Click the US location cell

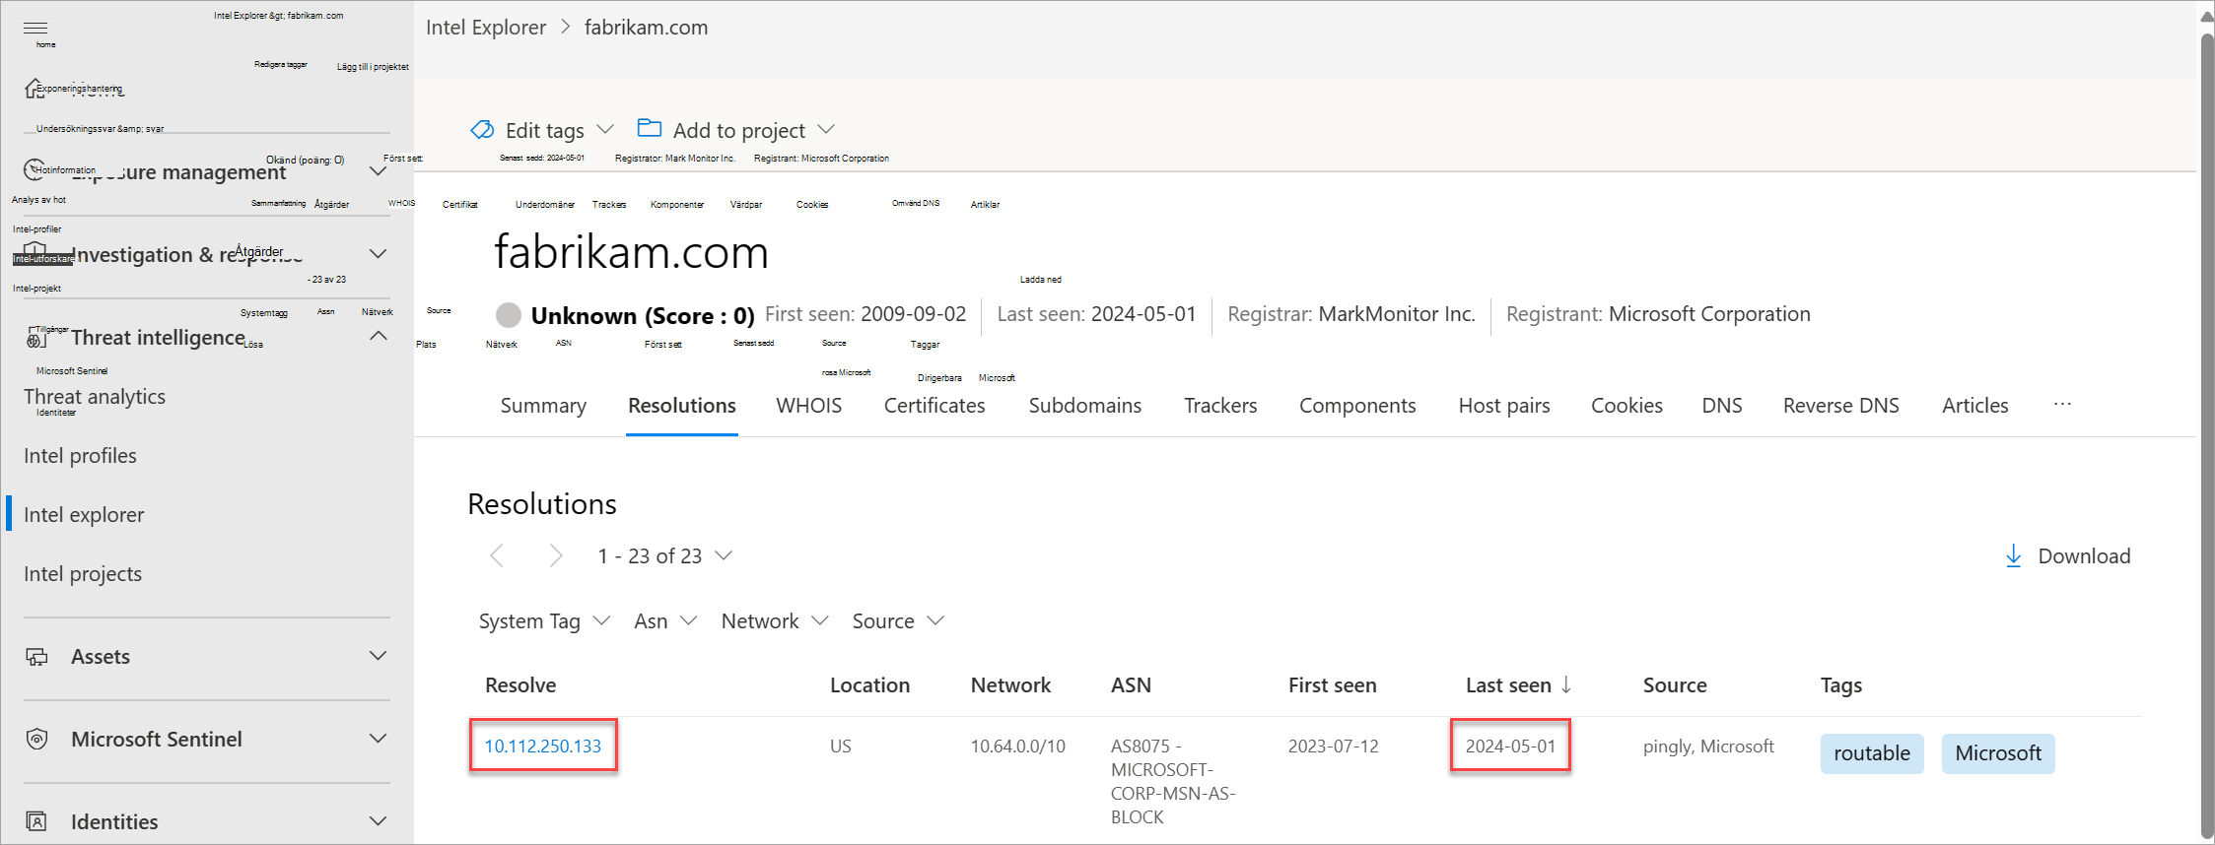(x=841, y=747)
